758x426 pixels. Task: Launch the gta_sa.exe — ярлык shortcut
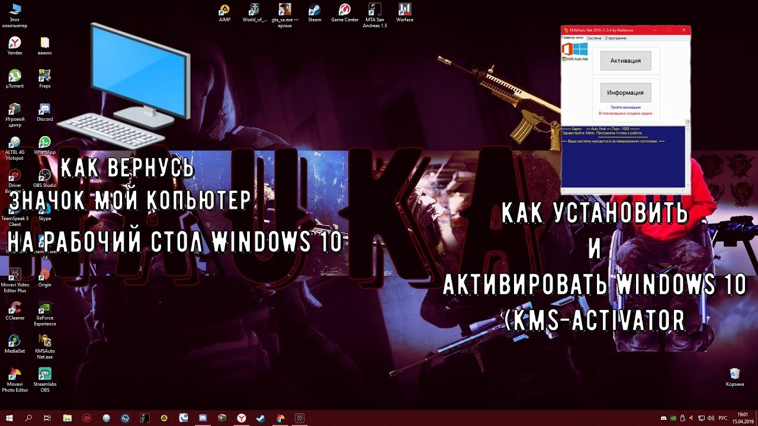tap(285, 15)
